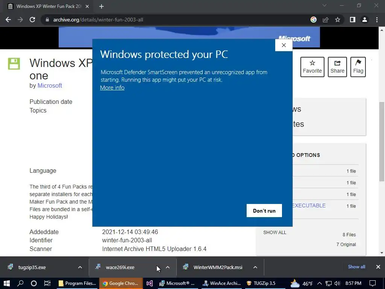Open weather widget showing 46°F
The width and height of the screenshot is (385, 289).
coord(302,284)
